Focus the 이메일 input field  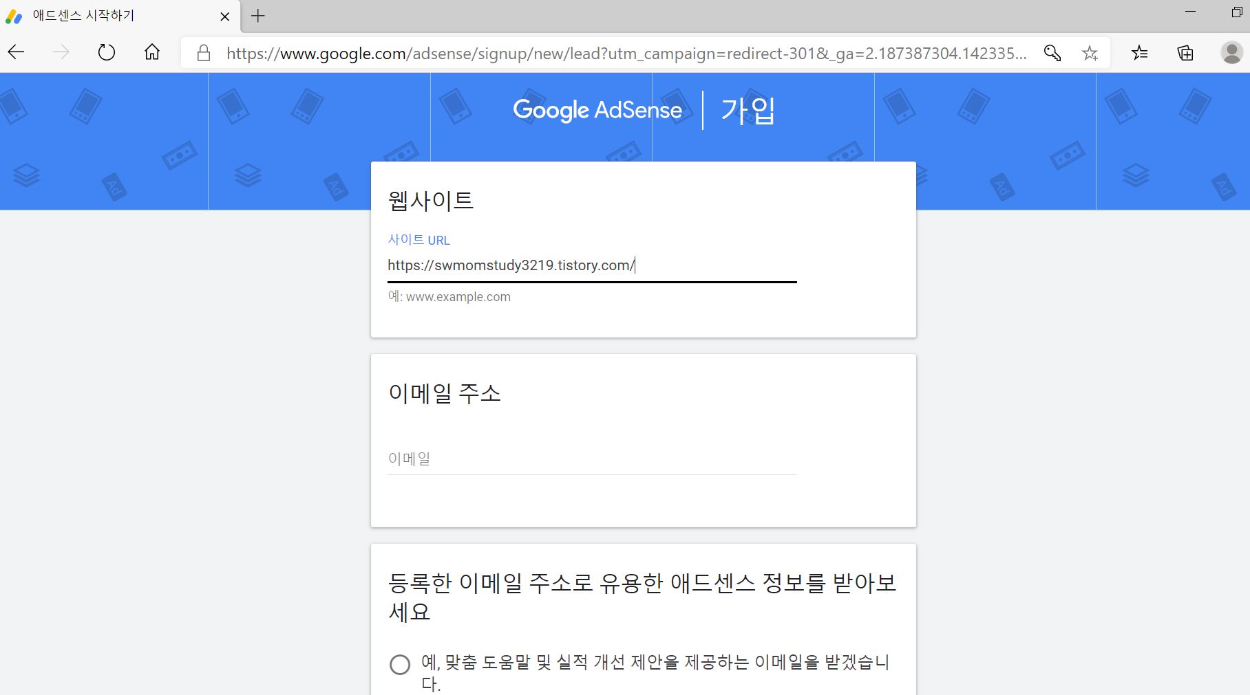[592, 459]
